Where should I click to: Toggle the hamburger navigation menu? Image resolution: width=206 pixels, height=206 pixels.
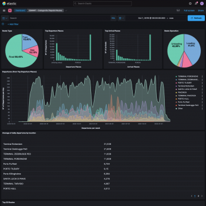pos(4,10)
